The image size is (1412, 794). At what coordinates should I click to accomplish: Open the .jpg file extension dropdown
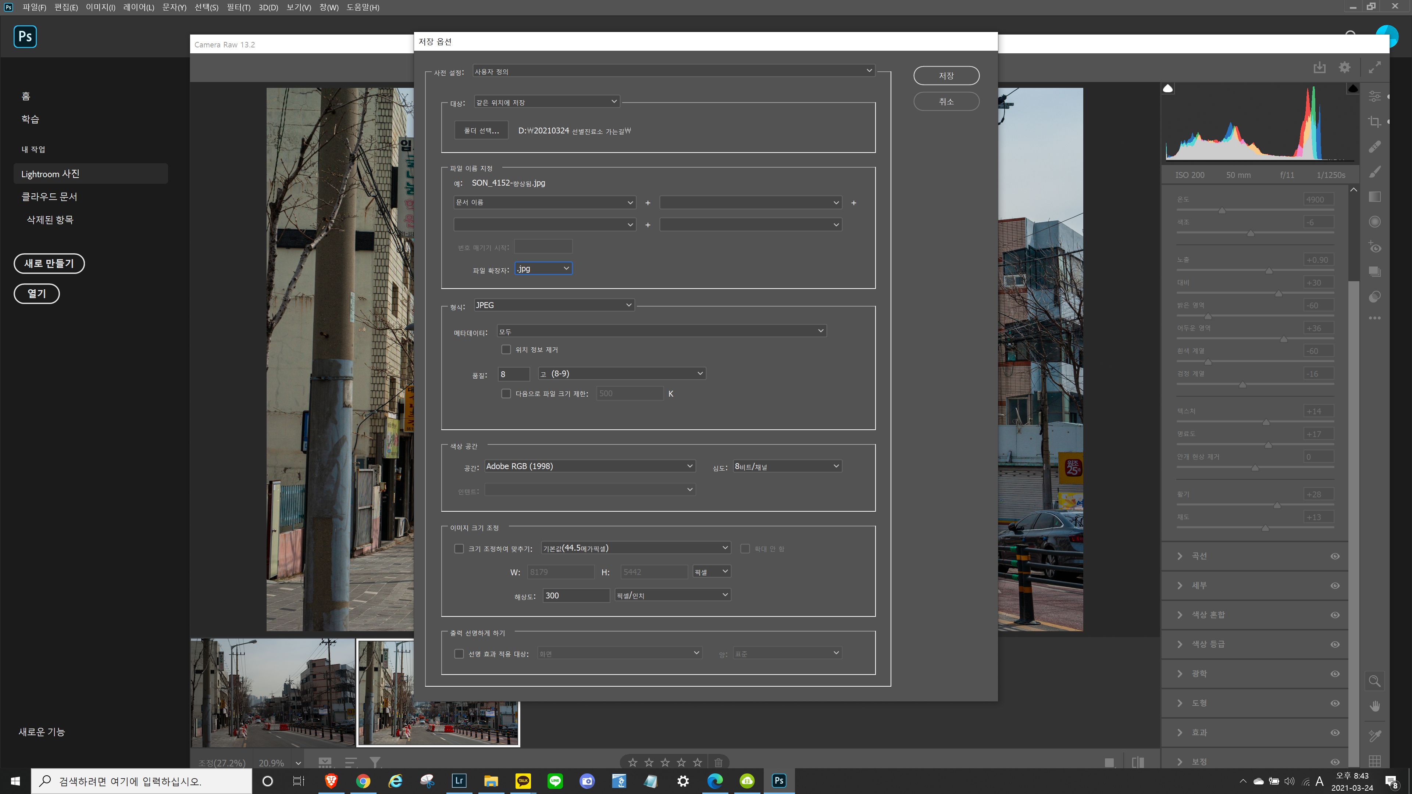pyautogui.click(x=543, y=268)
